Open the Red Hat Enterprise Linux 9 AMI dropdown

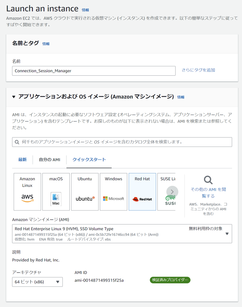[x=122, y=234]
